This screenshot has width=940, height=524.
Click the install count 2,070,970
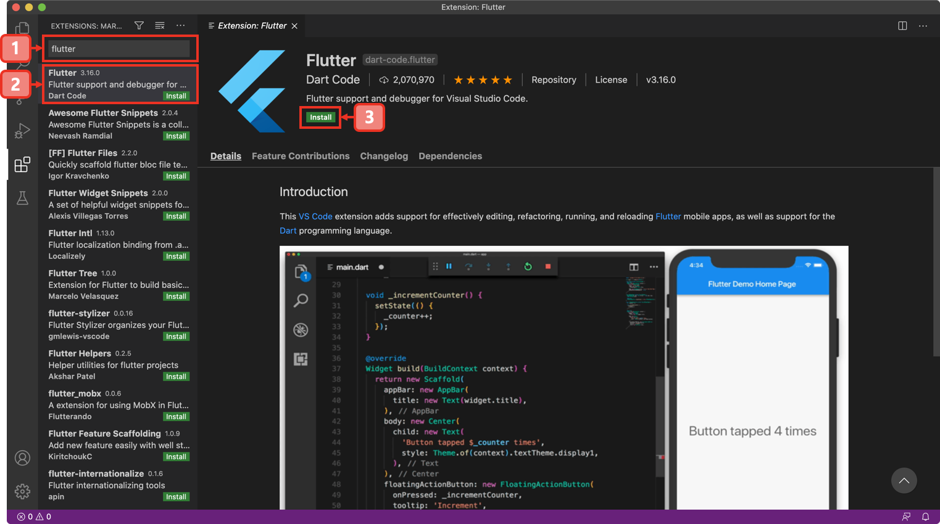click(x=407, y=80)
